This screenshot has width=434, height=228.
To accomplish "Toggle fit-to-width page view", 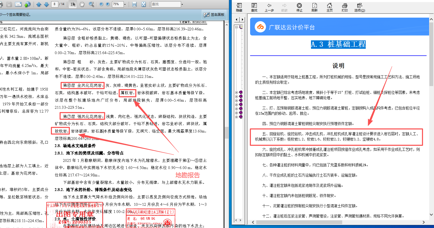I will point(135,4).
